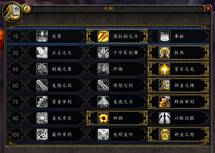Pick the 美德之剑 talent icon
Screen dimensions: 215x153
point(42,85)
